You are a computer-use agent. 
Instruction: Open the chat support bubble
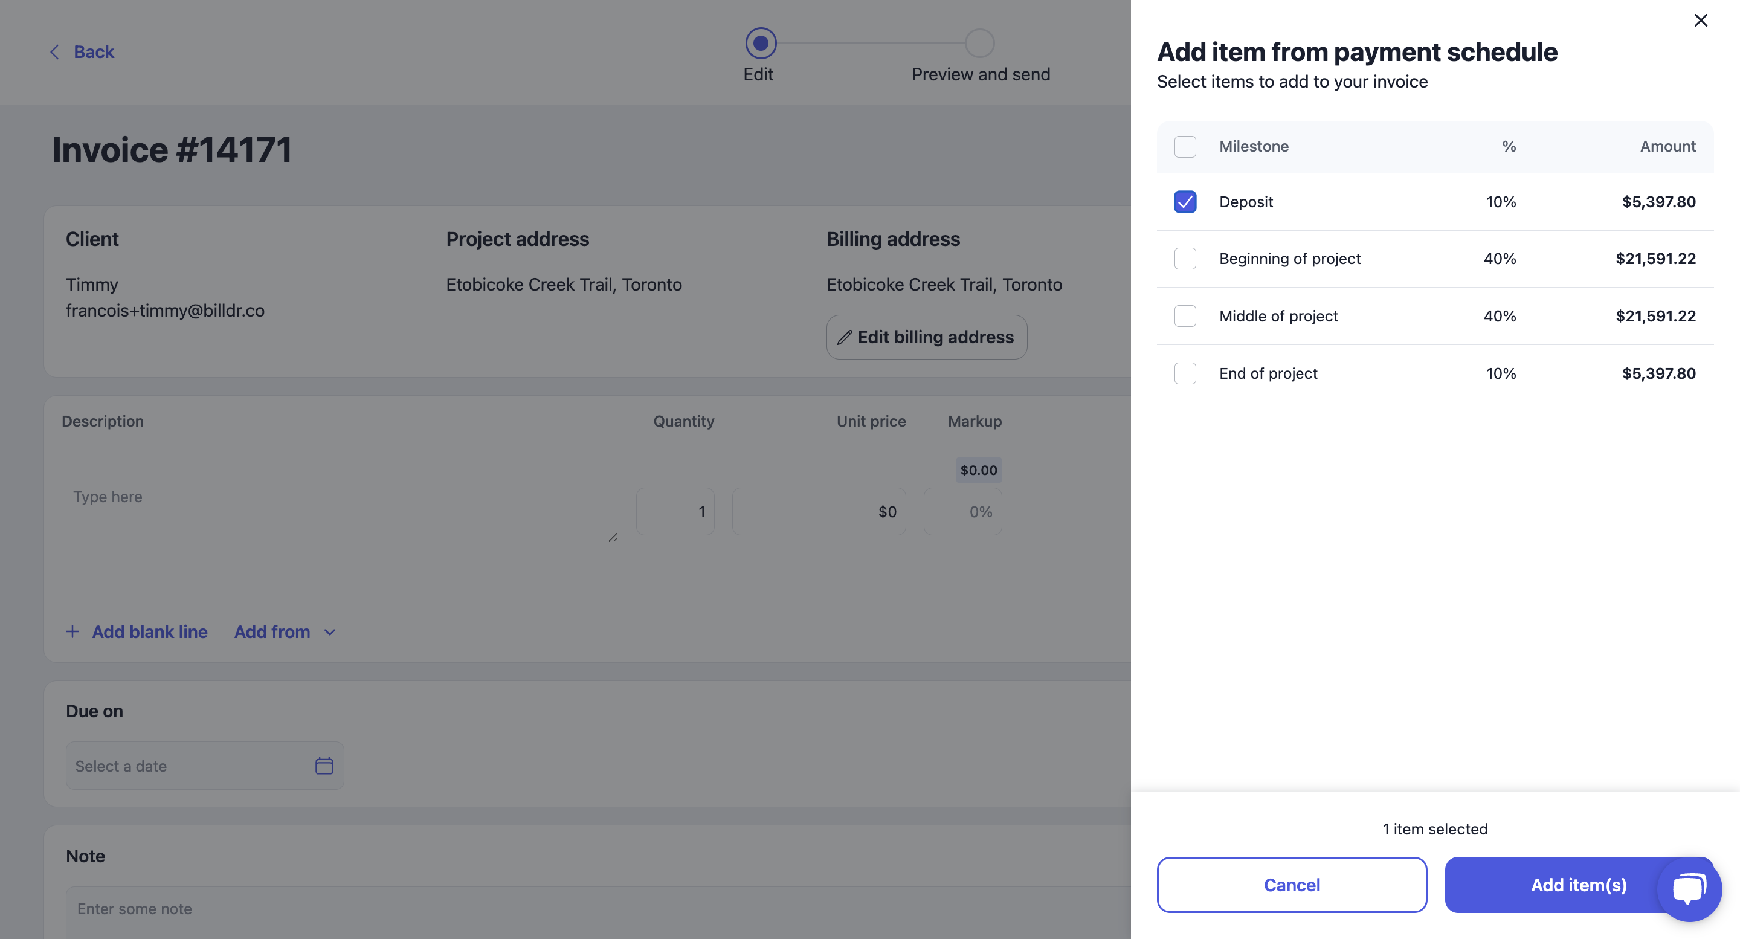1689,888
